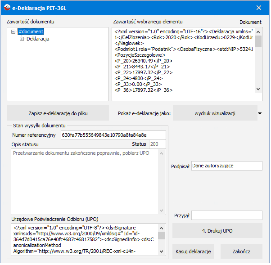This screenshot has height=265, width=271.
Task: Click the up arrow in UPO text scrollbar
Action: pyautogui.click(x=162, y=229)
